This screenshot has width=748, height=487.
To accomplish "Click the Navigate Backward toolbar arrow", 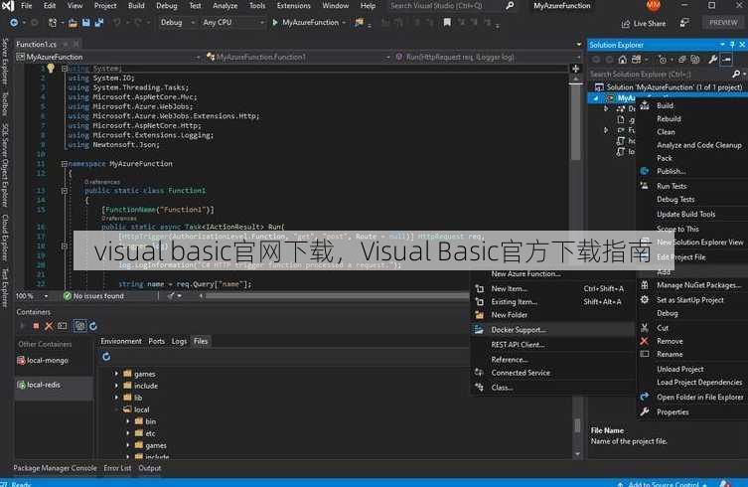I will click(14, 23).
